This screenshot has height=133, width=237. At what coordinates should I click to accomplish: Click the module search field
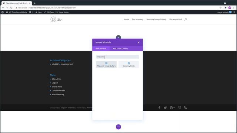click(117, 57)
